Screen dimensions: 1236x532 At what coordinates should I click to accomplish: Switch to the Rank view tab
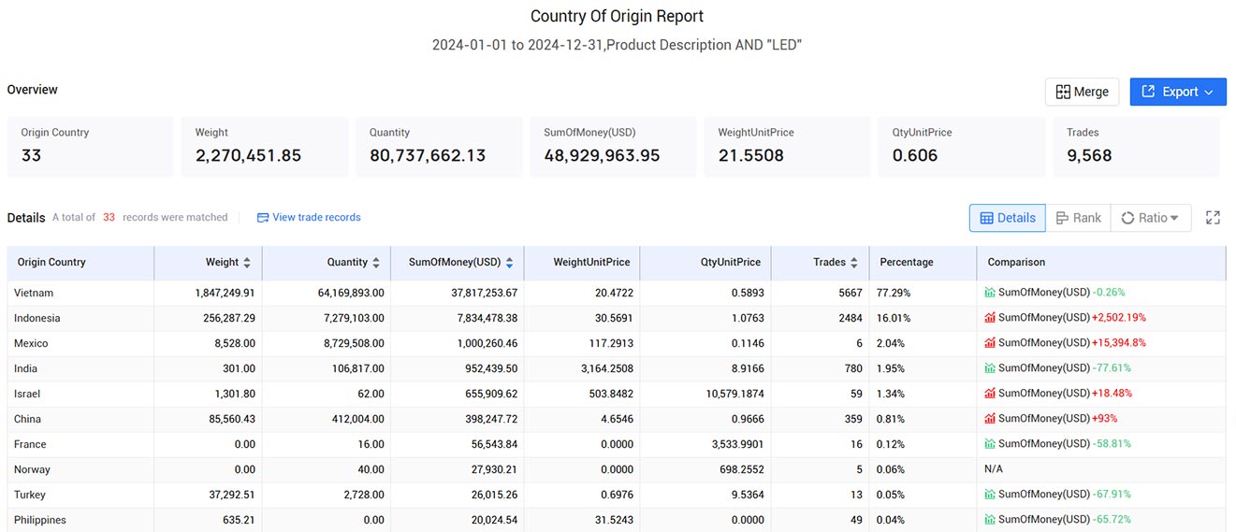[x=1078, y=218]
